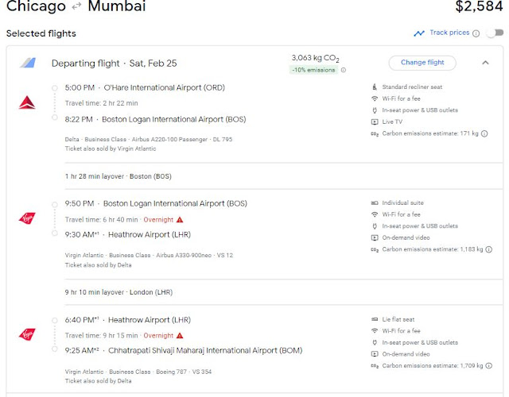Open info icon for 1,709 kg carbon estimate

(x=489, y=365)
